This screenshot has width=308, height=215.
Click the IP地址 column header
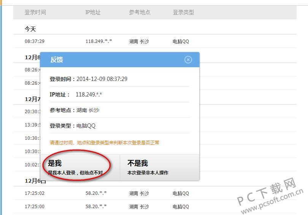point(93,12)
